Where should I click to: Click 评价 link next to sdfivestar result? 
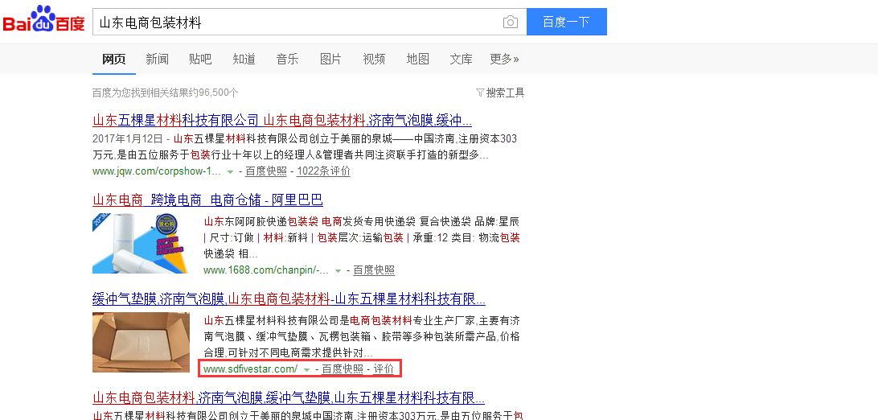(384, 369)
